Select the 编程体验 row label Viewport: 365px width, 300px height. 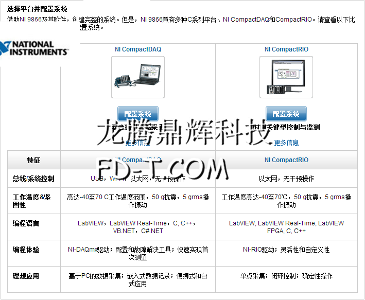click(26, 250)
